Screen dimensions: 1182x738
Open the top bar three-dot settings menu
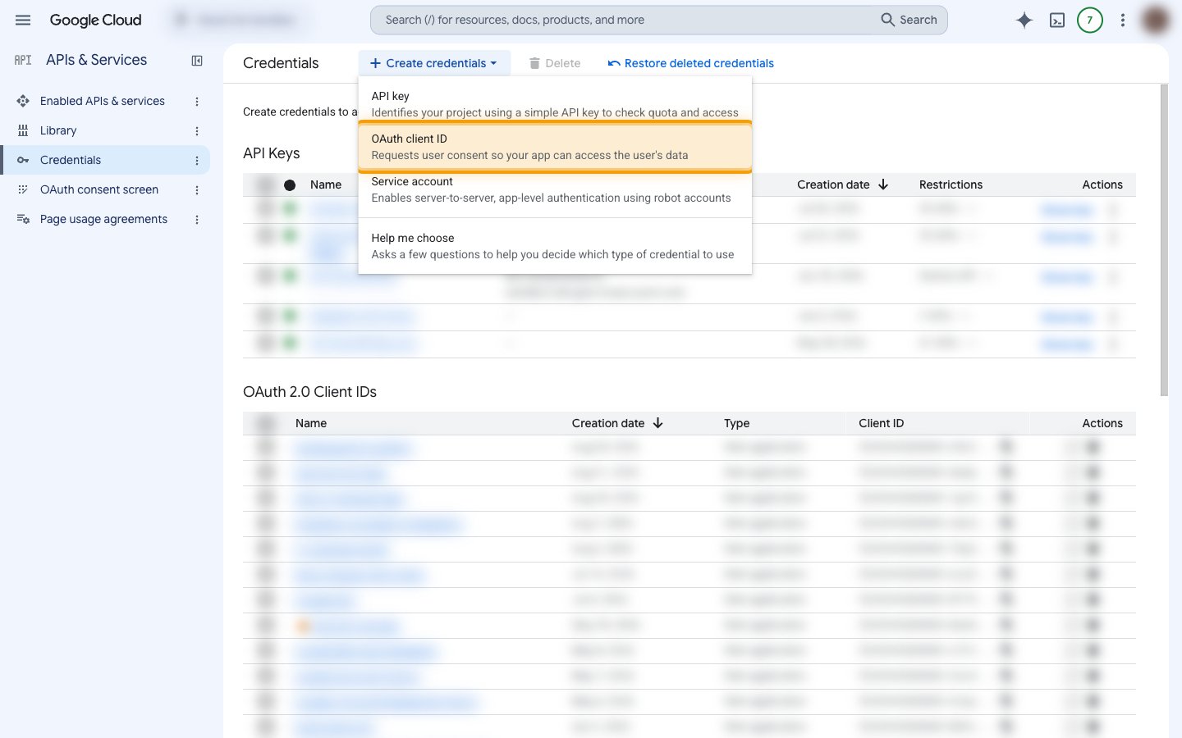click(x=1123, y=20)
